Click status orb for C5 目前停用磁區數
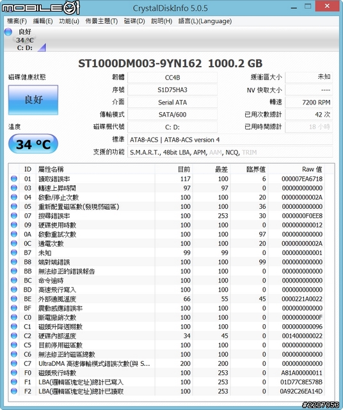 point(14,345)
